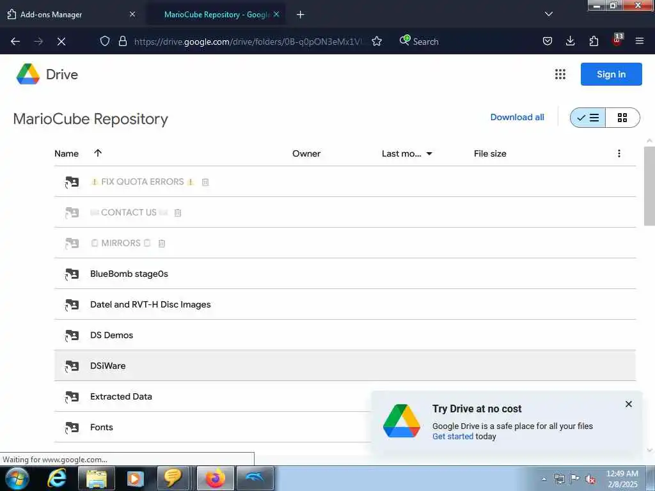Open the Last modified sort dropdown

pos(429,153)
